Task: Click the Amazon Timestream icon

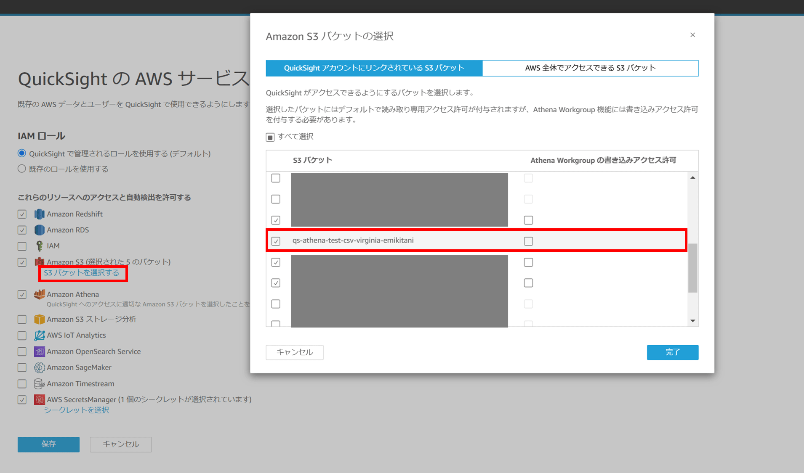Action: 39,383
